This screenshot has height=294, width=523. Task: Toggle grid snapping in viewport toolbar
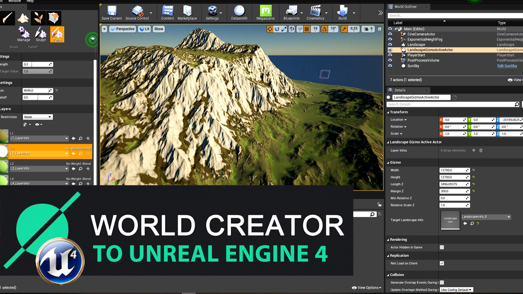(307, 29)
